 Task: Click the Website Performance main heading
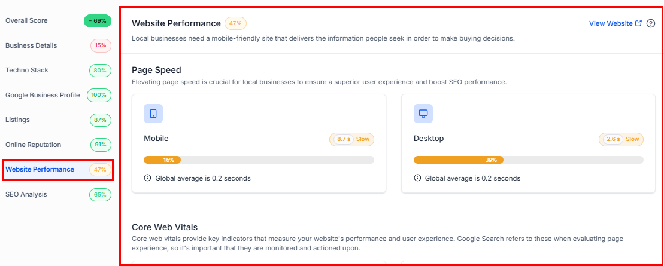pos(176,23)
